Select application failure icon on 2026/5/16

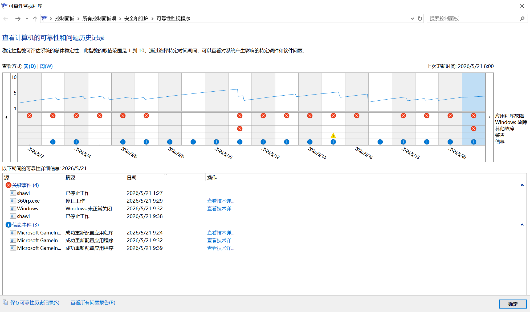357,116
